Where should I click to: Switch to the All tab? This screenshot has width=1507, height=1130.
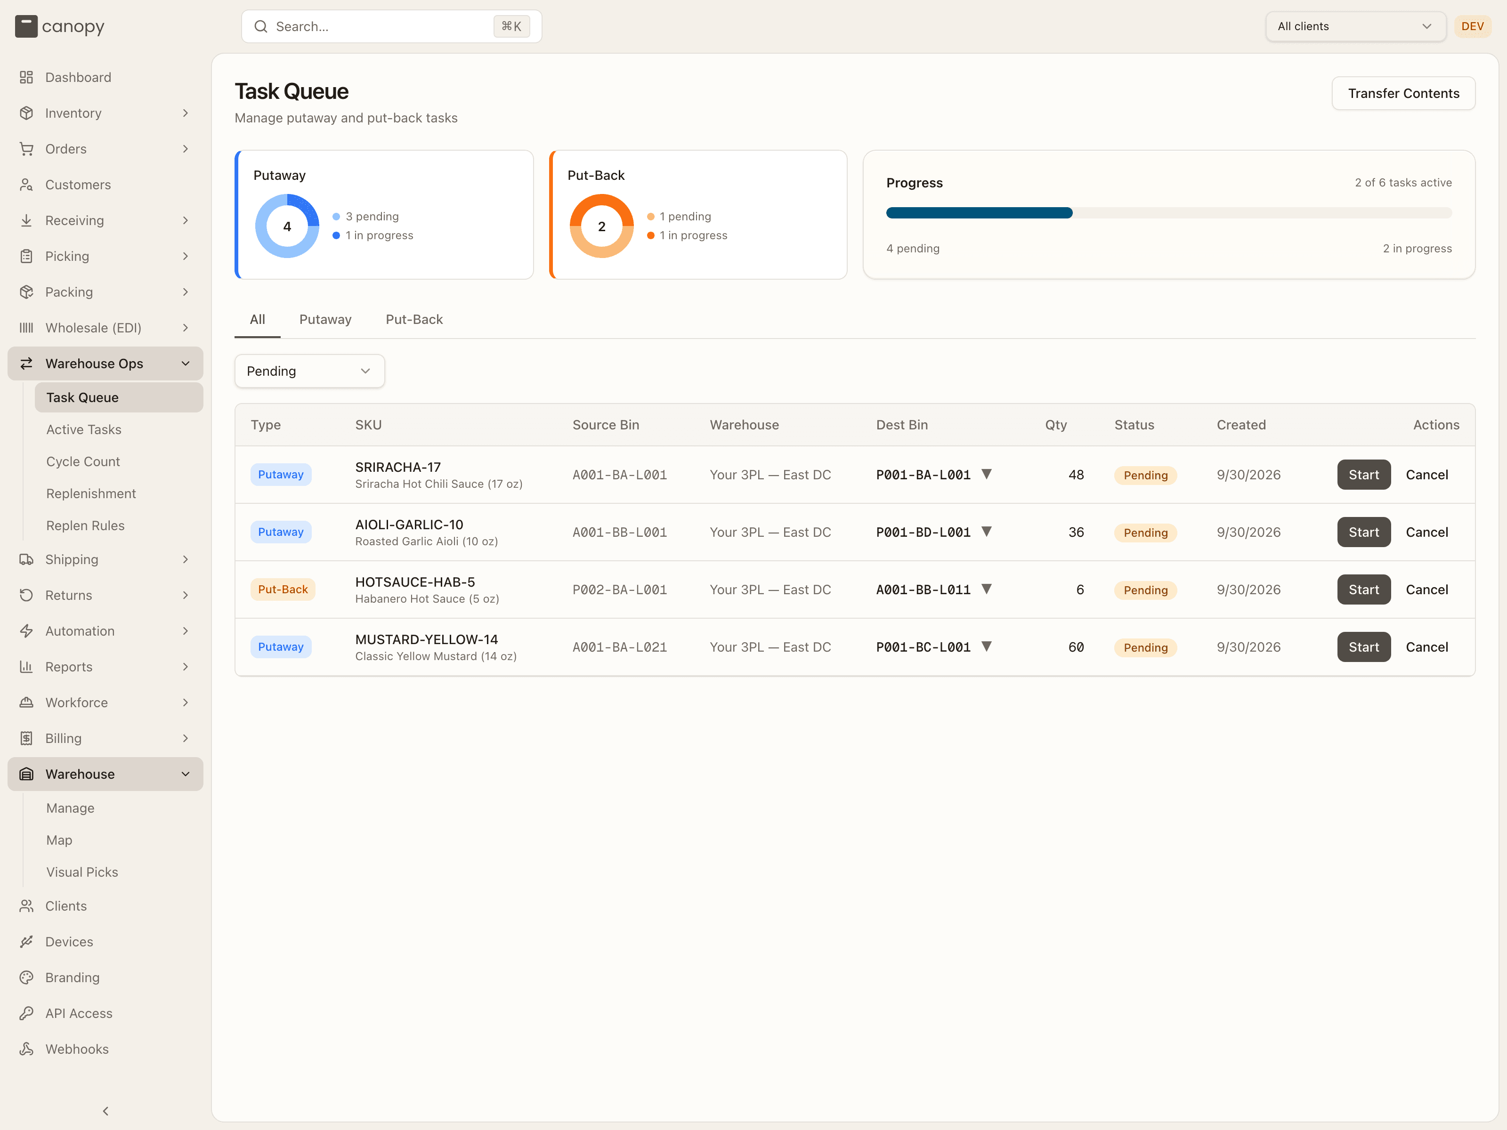(258, 319)
